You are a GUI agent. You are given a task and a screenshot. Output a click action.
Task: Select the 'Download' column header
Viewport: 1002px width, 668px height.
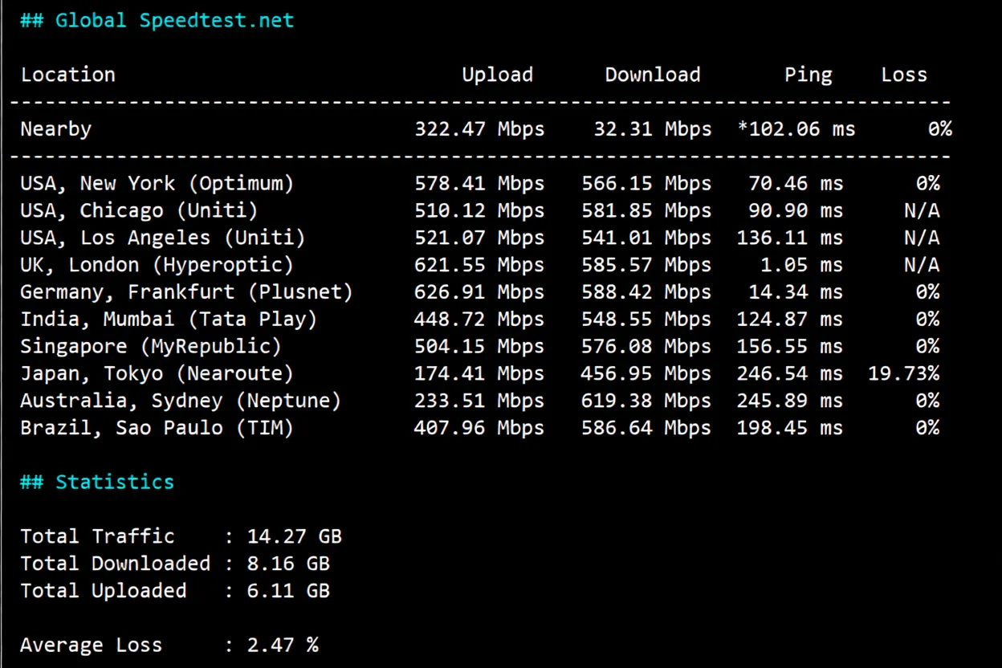[x=652, y=75]
